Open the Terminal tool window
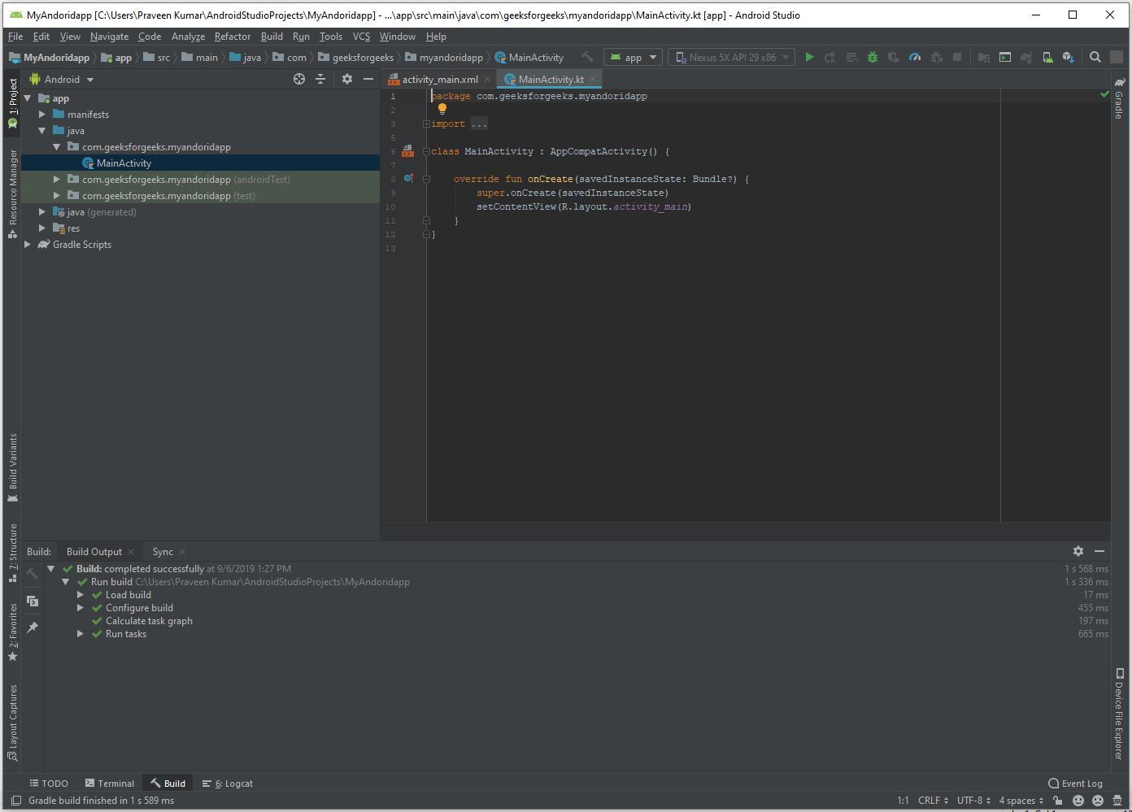 110,784
